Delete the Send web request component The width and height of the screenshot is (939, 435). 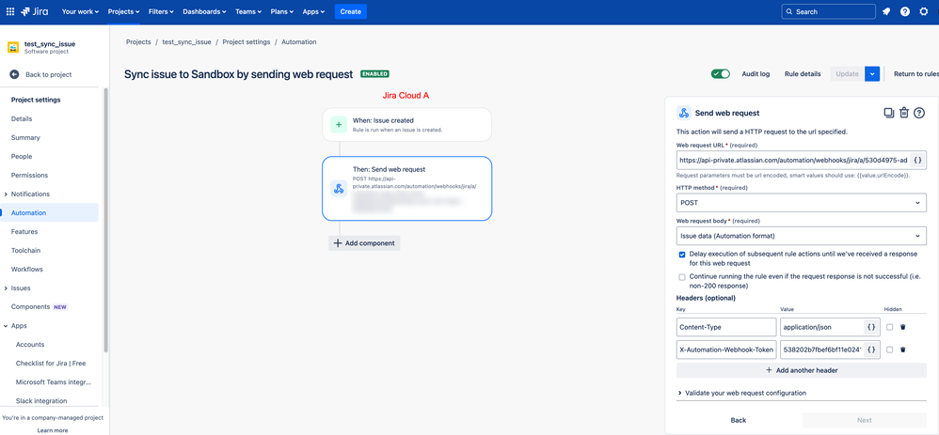click(904, 113)
